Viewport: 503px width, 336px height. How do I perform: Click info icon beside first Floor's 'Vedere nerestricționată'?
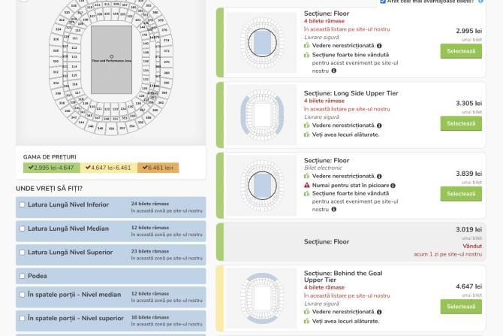tap(379, 46)
